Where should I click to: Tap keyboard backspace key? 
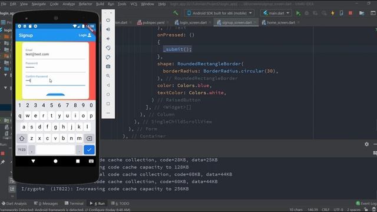pyautogui.click(x=89, y=138)
